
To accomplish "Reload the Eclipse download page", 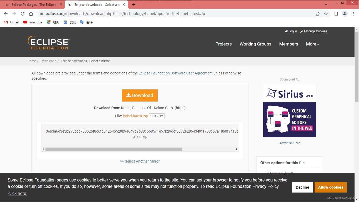I will click(x=23, y=14).
